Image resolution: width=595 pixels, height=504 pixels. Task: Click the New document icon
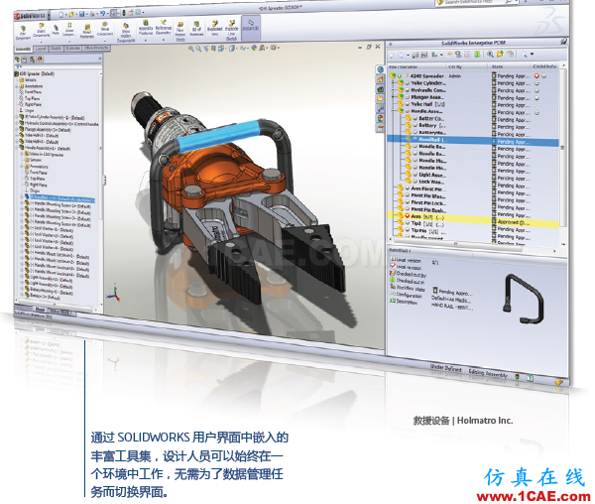tap(61, 15)
